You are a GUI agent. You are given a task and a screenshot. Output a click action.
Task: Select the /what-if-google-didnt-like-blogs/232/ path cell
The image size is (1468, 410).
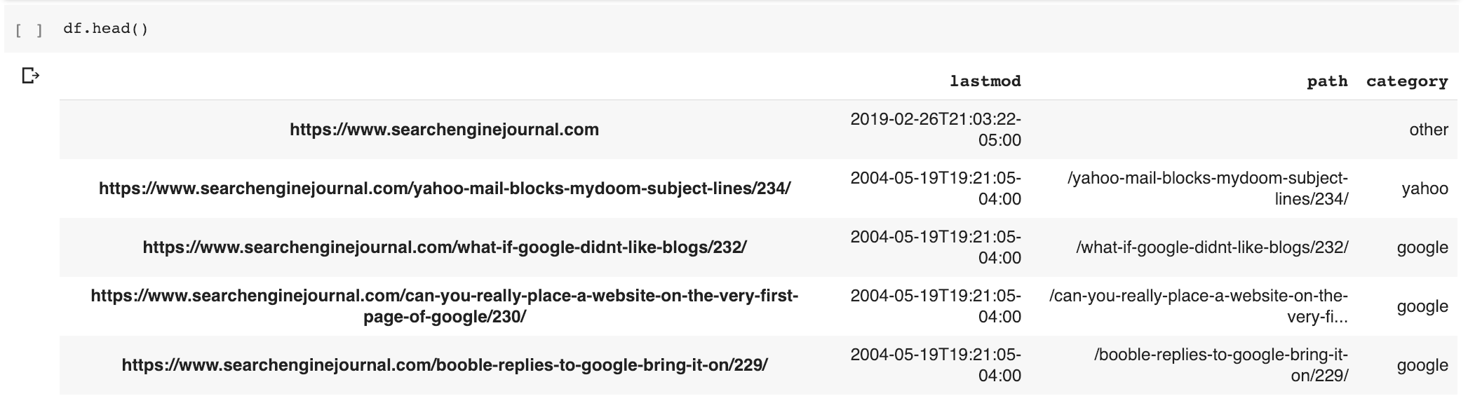1211,247
